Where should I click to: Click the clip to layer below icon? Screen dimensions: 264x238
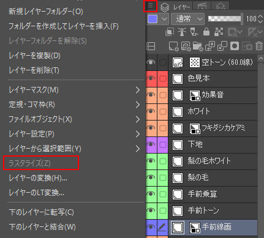[x=170, y=32]
